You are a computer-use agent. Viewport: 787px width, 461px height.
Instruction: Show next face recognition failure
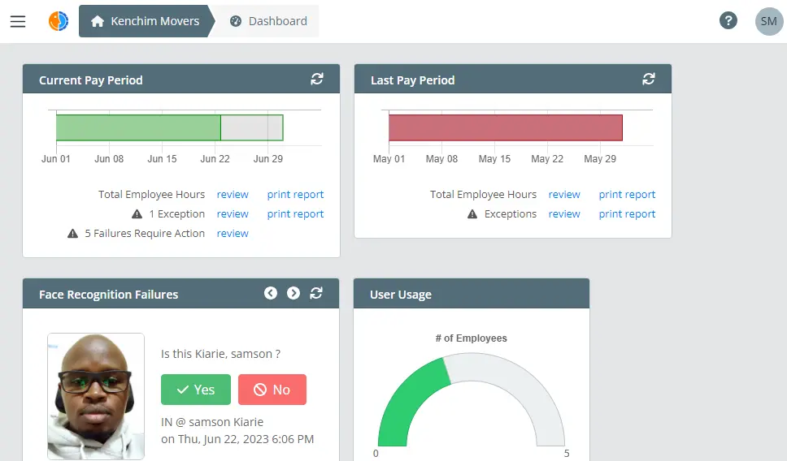pyautogui.click(x=293, y=293)
